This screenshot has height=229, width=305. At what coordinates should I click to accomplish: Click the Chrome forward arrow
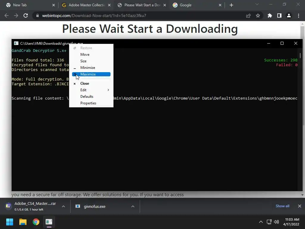16,16
